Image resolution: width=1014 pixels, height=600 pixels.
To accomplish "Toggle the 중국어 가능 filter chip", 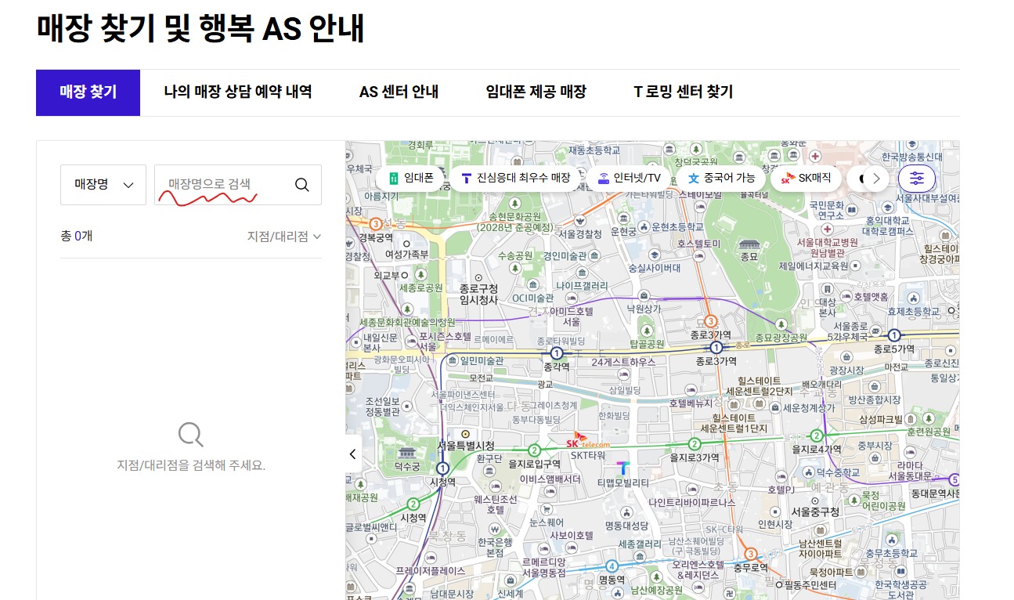I will click(720, 179).
